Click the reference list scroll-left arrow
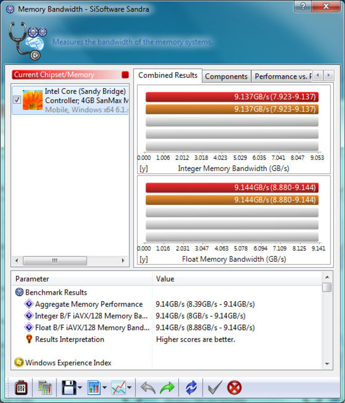 tap(17, 261)
